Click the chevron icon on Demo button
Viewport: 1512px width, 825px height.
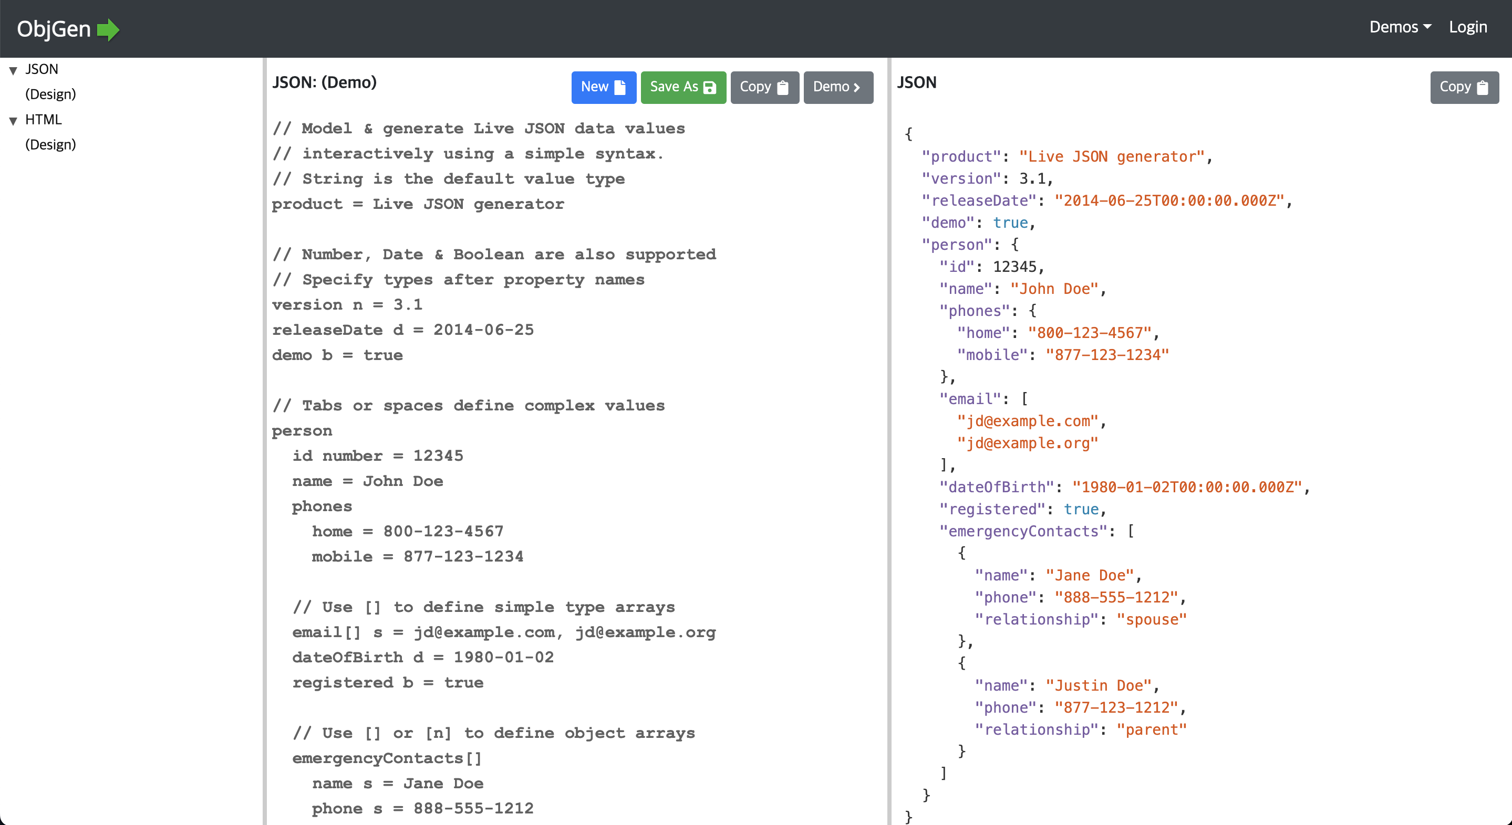point(857,87)
